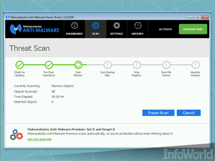The height and width of the screenshot is (161, 215).
Task: Click the Premium Set it and forget it headline
Action: tap(71, 130)
